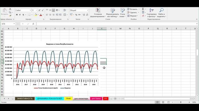Image resolution: width=199 pixels, height=111 pixels.
Task: Select the Format Painter brush icon
Action: pyautogui.click(x=10, y=16)
